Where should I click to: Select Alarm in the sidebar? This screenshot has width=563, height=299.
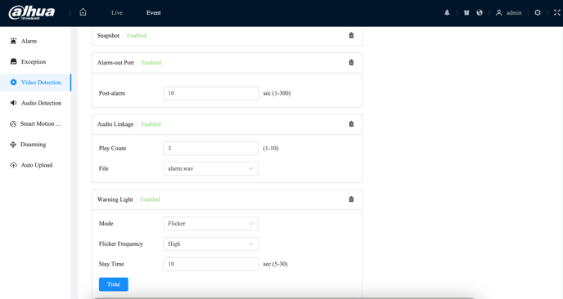pyautogui.click(x=35, y=41)
